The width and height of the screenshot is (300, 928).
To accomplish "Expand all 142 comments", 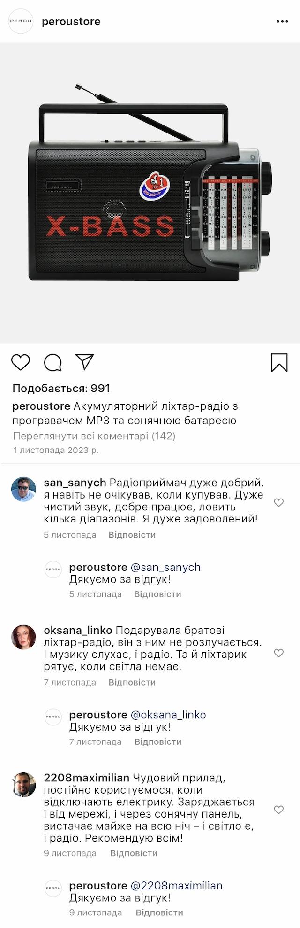I will (x=94, y=436).
